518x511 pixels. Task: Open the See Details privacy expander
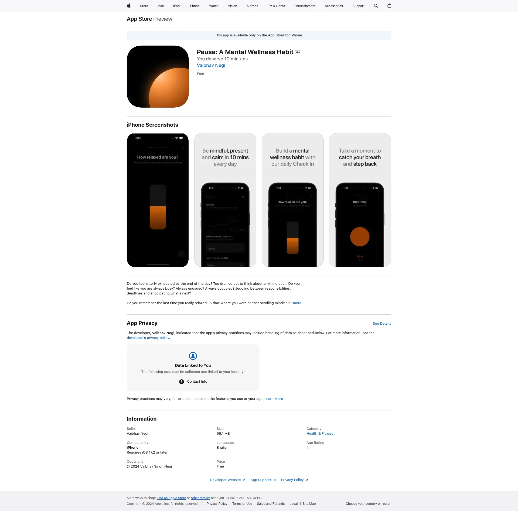(x=382, y=323)
